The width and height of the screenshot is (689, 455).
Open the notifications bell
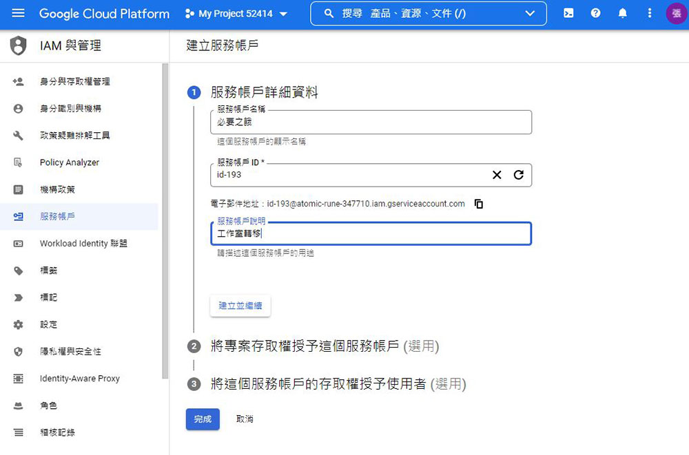[x=623, y=13]
